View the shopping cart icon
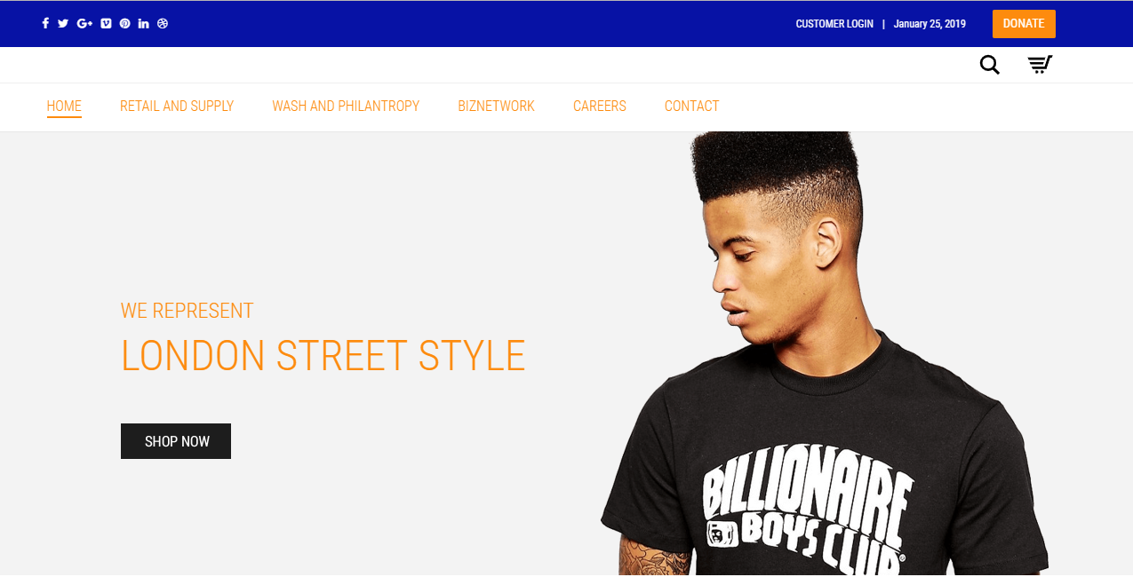This screenshot has height=577, width=1133. 1040,65
